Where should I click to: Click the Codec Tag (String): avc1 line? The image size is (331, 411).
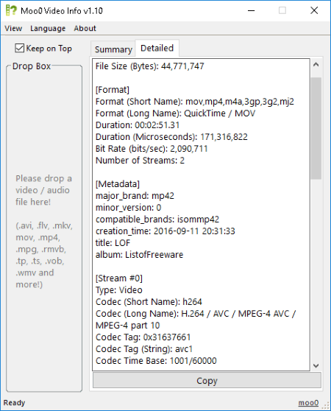[144, 349]
